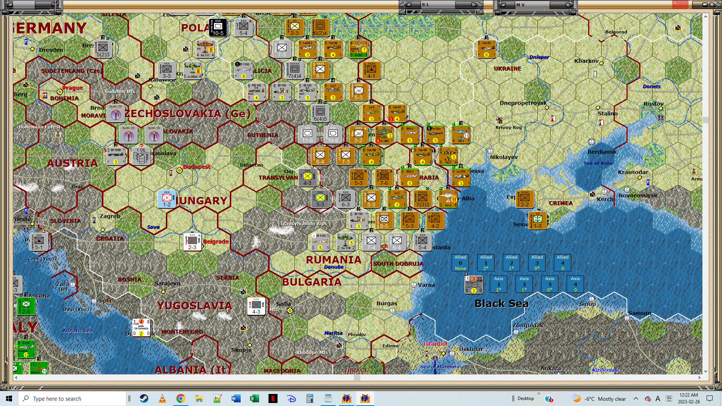This screenshot has width=722, height=406.
Task: Select the TB-3 bomber counter
Action: tap(461, 135)
